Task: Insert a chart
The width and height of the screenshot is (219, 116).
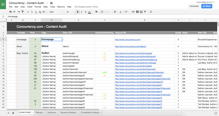Action: 141,12
